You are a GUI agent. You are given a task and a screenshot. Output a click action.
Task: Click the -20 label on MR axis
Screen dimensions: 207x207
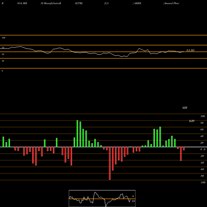coord(202,156)
